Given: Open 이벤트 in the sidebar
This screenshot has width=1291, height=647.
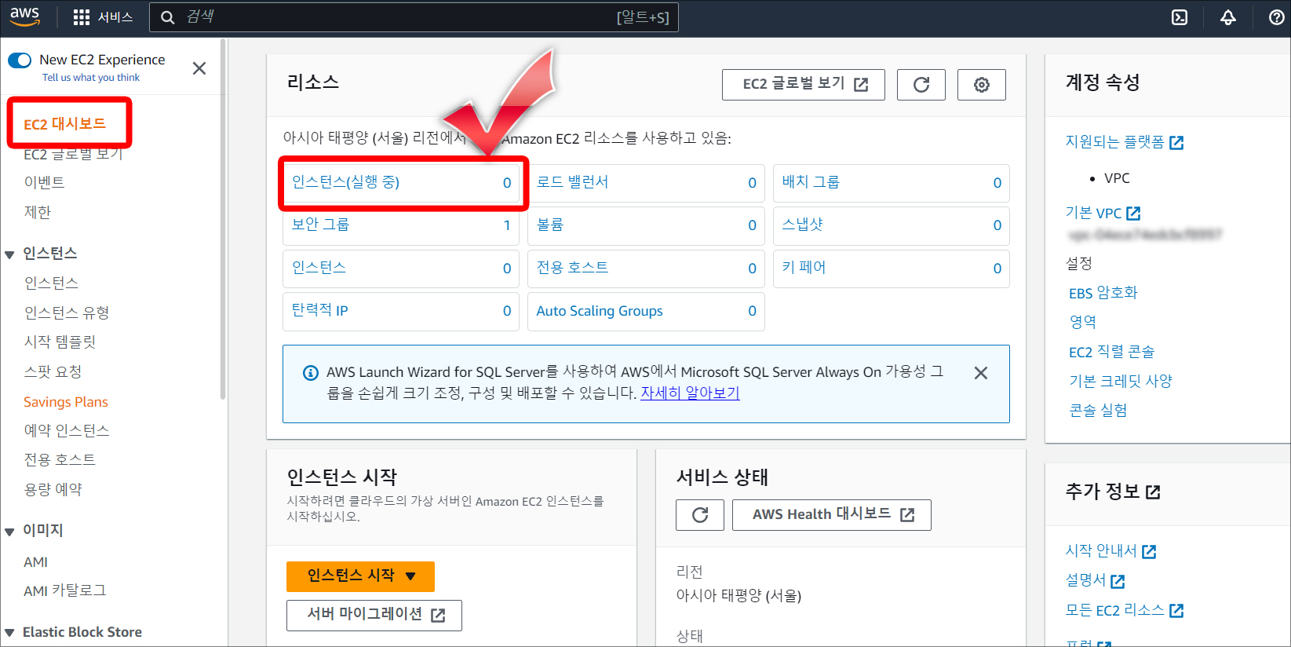Looking at the screenshot, I should pos(45,183).
